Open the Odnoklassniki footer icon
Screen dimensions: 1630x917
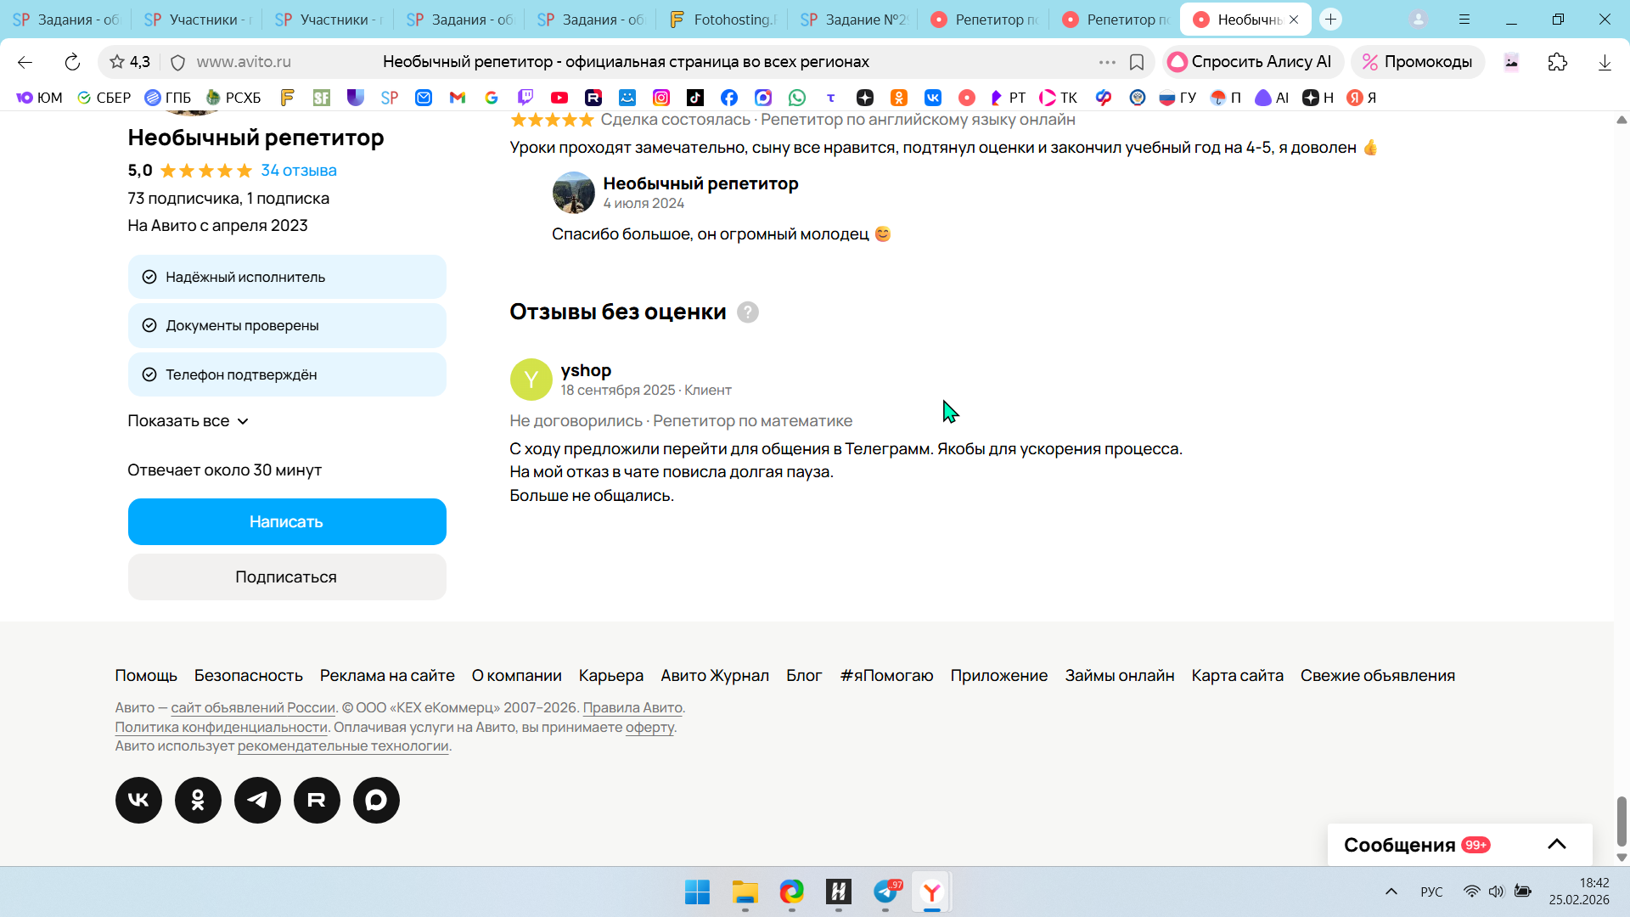coord(198,800)
